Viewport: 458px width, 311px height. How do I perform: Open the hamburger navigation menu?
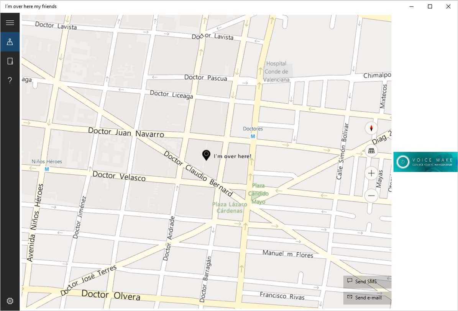click(x=10, y=23)
